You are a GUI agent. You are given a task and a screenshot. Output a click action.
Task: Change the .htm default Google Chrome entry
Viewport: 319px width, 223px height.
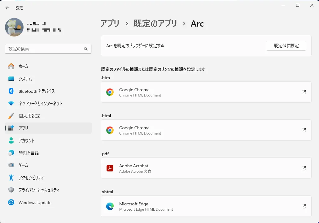pyautogui.click(x=206, y=92)
